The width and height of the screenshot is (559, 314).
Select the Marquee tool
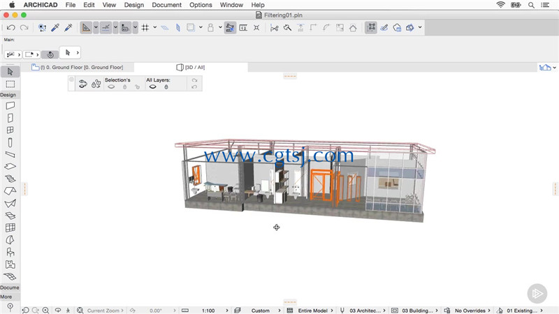click(x=10, y=84)
